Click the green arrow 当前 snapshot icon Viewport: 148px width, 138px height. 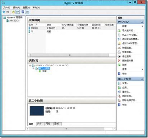[x=40, y=71]
